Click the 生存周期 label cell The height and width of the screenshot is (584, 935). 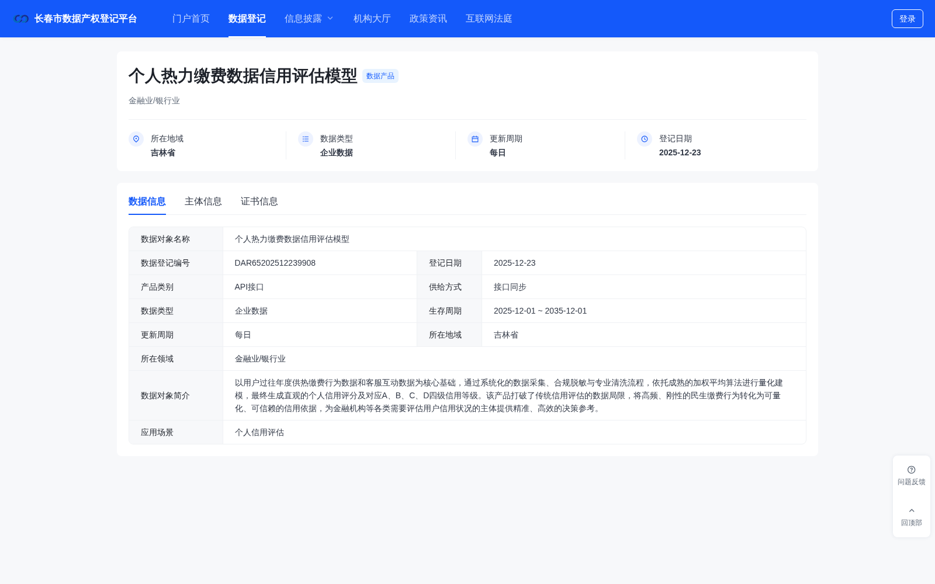[x=449, y=311]
